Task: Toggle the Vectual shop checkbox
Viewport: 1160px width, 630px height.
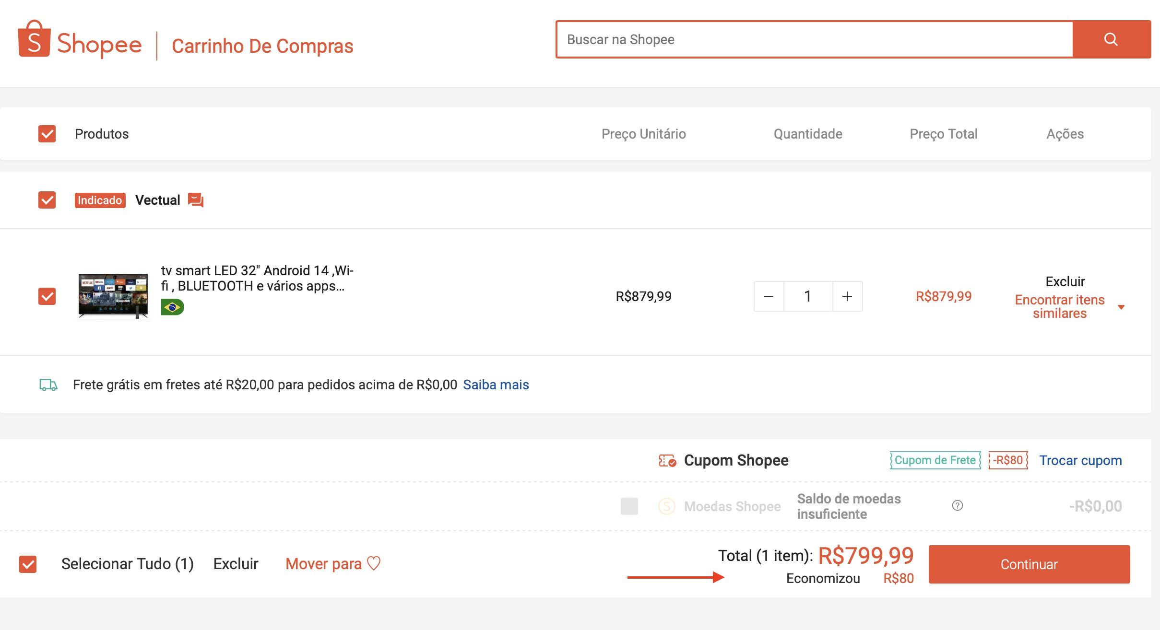Action: tap(47, 200)
